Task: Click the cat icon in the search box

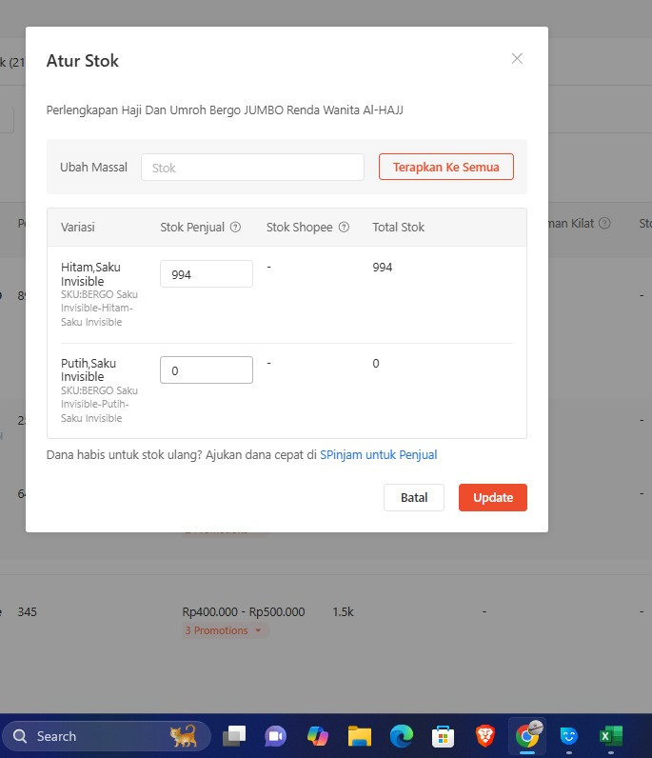Action: click(x=183, y=735)
